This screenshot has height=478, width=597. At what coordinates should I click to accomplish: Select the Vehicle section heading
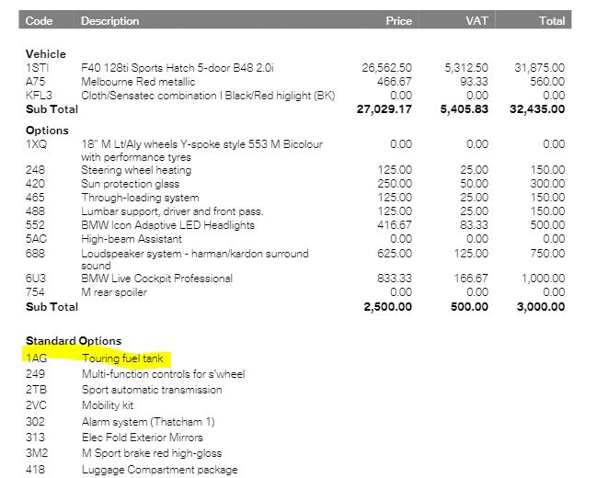click(x=46, y=54)
